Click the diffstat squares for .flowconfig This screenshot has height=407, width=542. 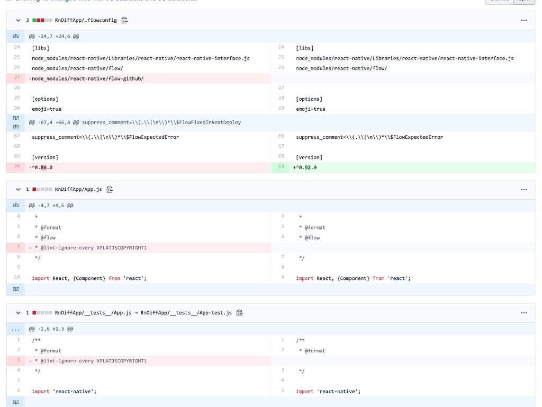42,21
